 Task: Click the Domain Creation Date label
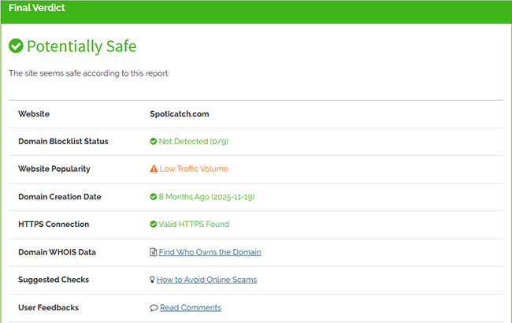tap(60, 197)
